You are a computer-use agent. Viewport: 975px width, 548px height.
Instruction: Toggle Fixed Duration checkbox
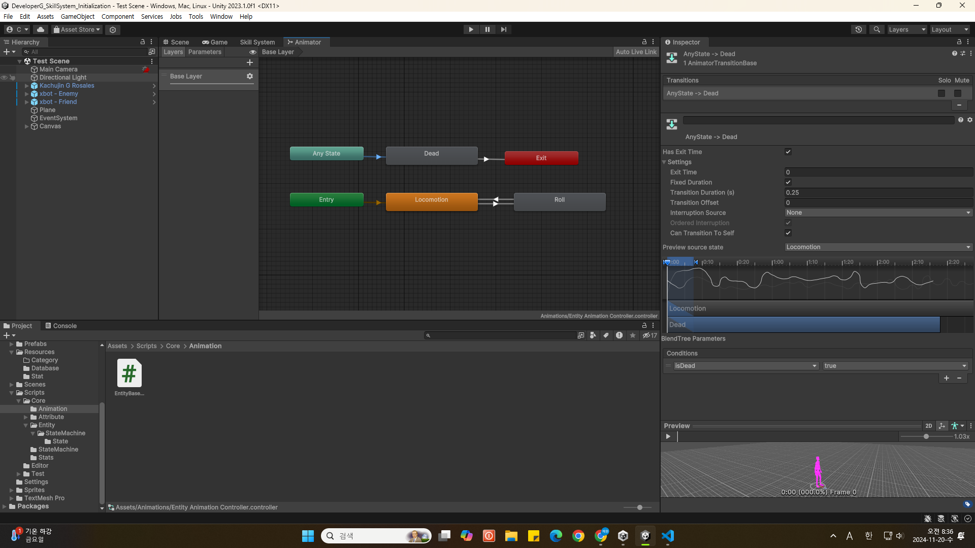coord(788,182)
